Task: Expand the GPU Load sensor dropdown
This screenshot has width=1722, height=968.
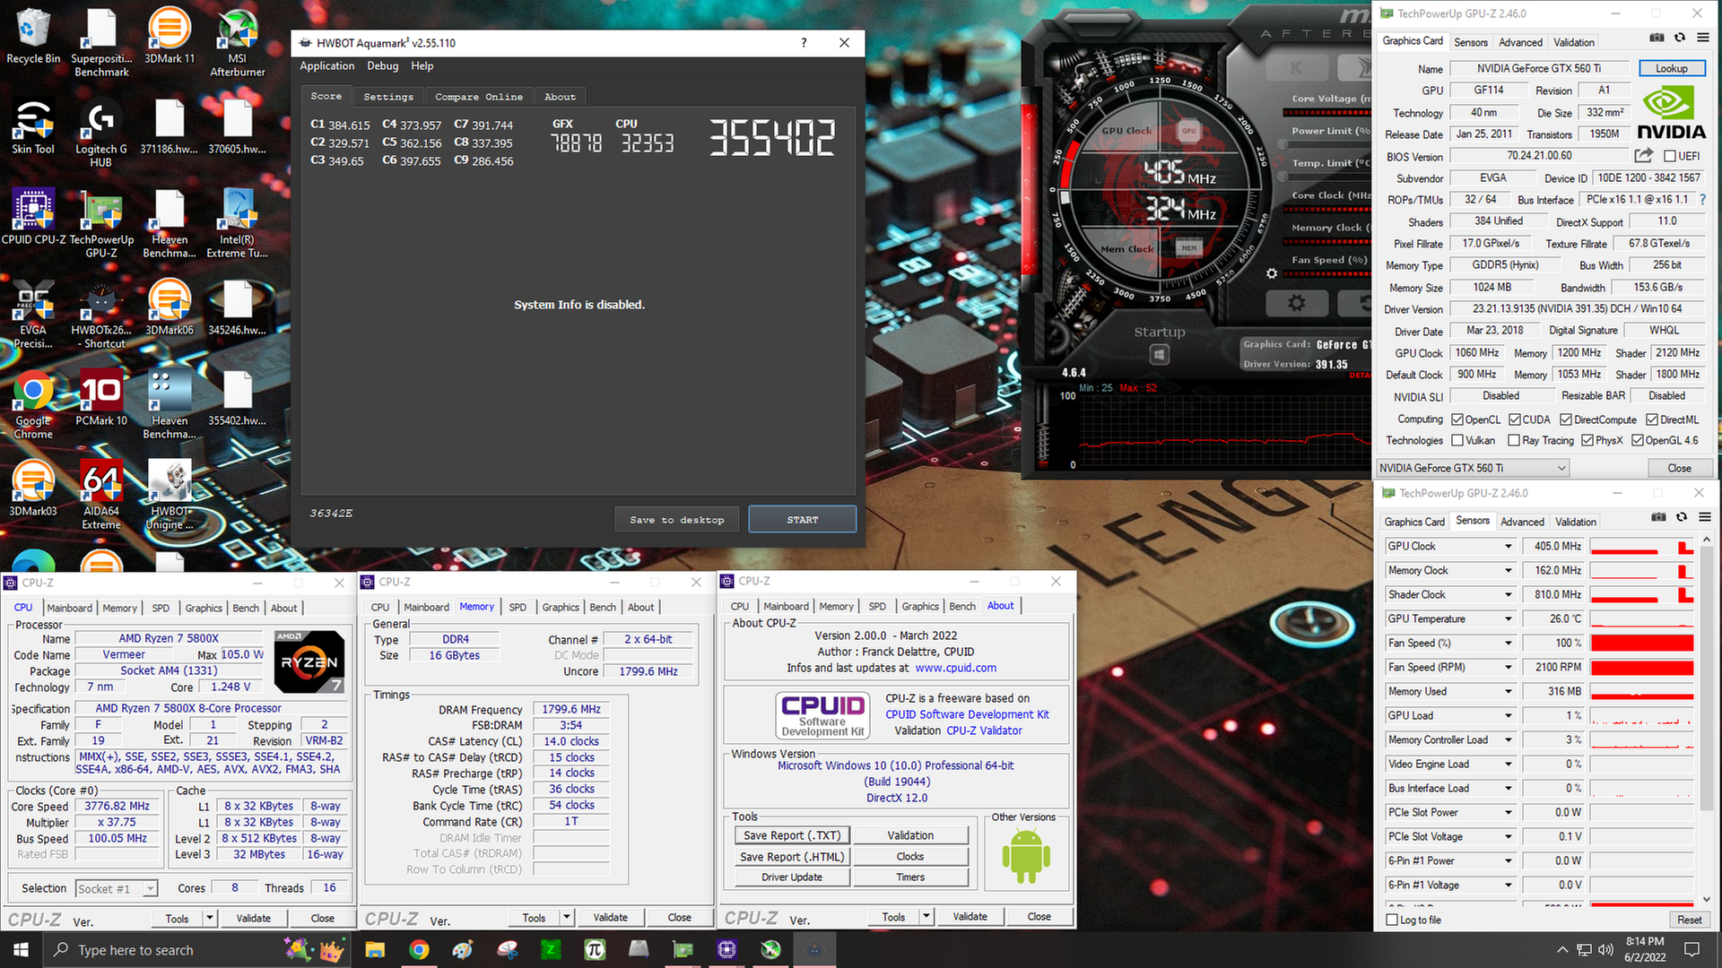Action: (x=1508, y=715)
